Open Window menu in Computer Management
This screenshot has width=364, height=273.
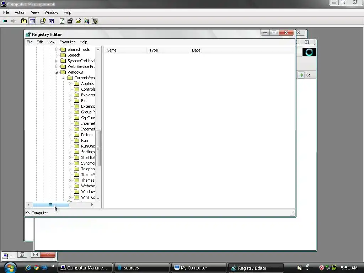coord(51,12)
